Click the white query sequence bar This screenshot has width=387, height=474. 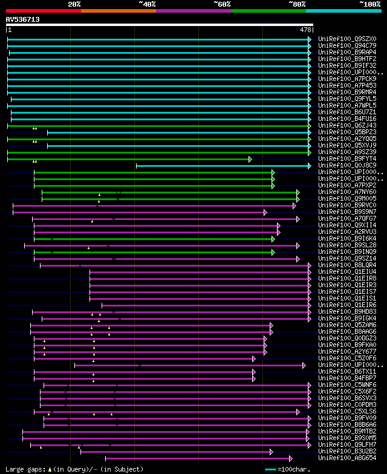click(x=160, y=25)
